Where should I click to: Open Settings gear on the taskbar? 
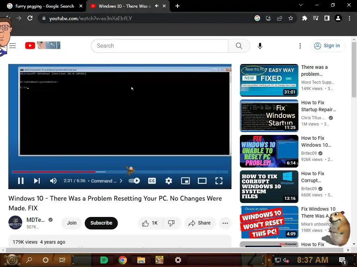[178, 260]
